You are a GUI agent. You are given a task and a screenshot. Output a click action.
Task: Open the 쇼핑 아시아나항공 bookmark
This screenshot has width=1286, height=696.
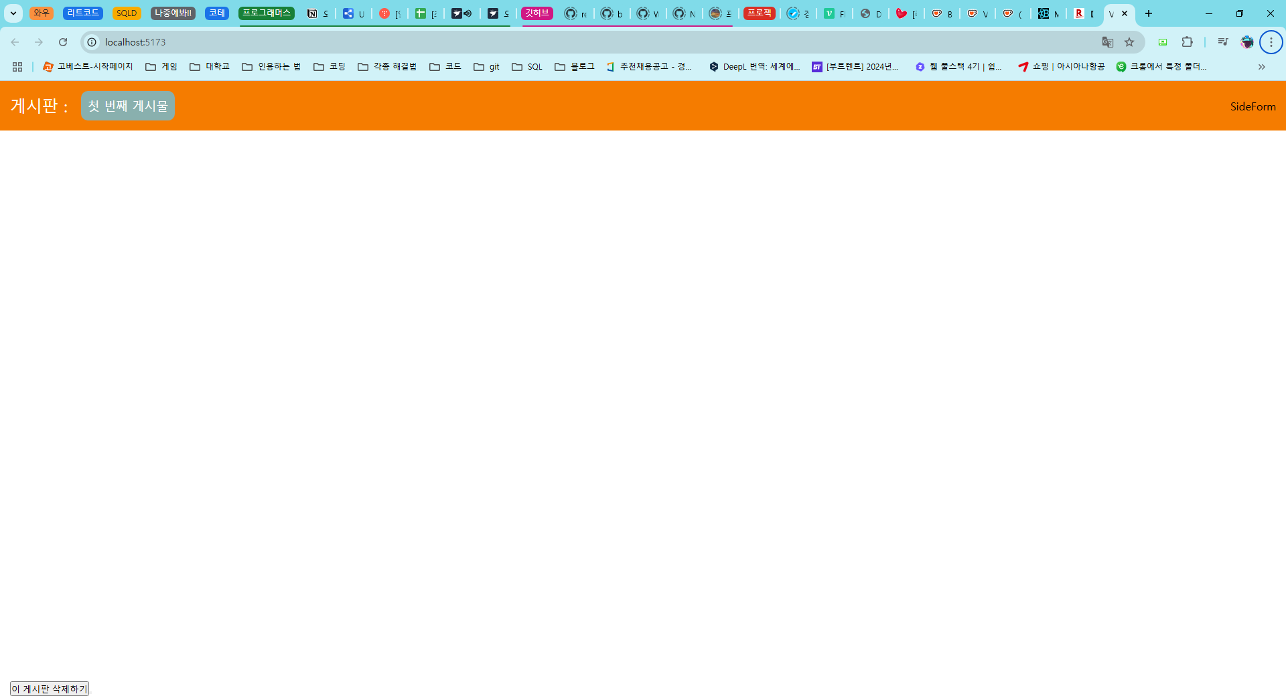(x=1062, y=67)
